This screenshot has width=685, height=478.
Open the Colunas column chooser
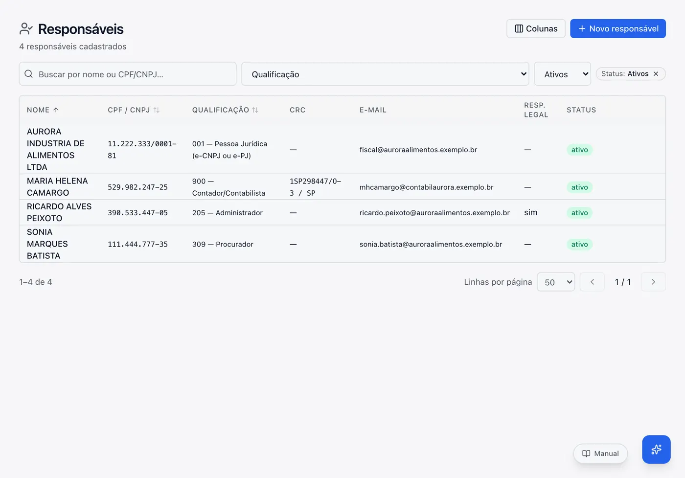536,28
